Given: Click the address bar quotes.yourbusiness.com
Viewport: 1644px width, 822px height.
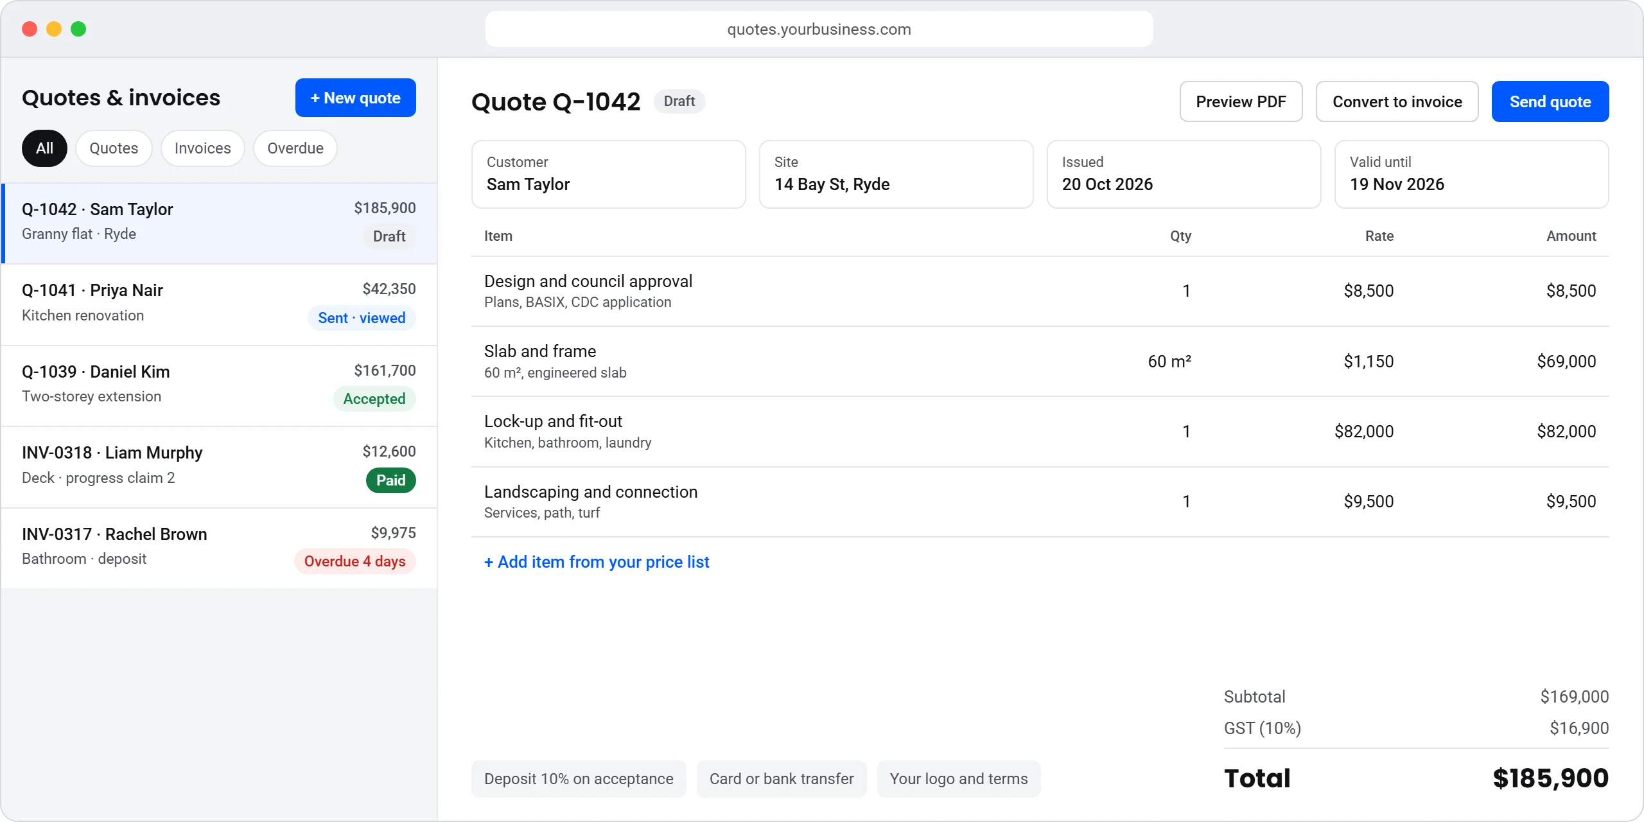Looking at the screenshot, I should [819, 29].
